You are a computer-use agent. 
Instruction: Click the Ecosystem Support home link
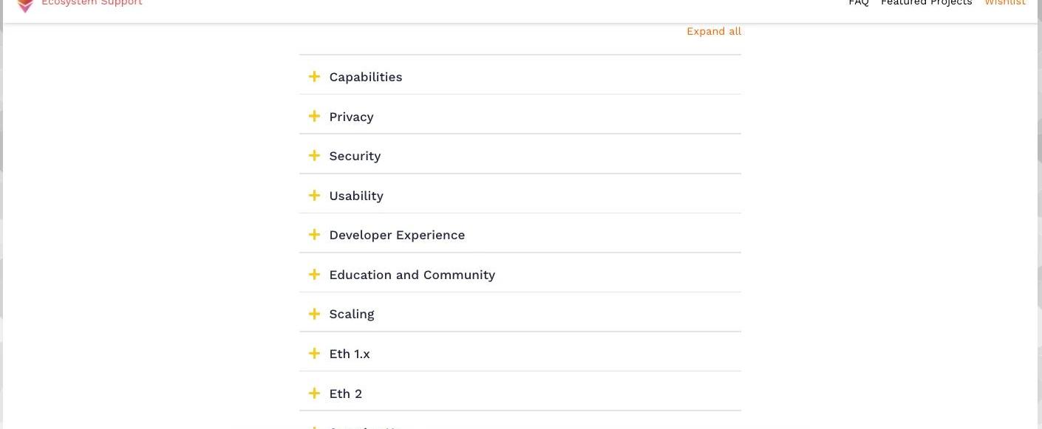point(92,3)
